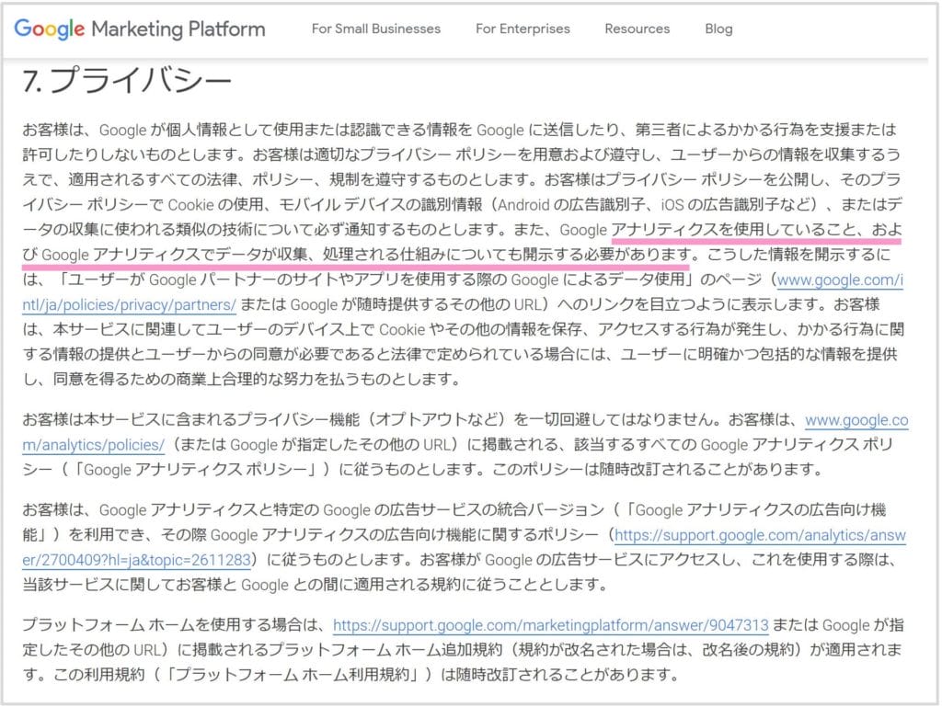Open the For Enterprises menu

[x=523, y=29]
